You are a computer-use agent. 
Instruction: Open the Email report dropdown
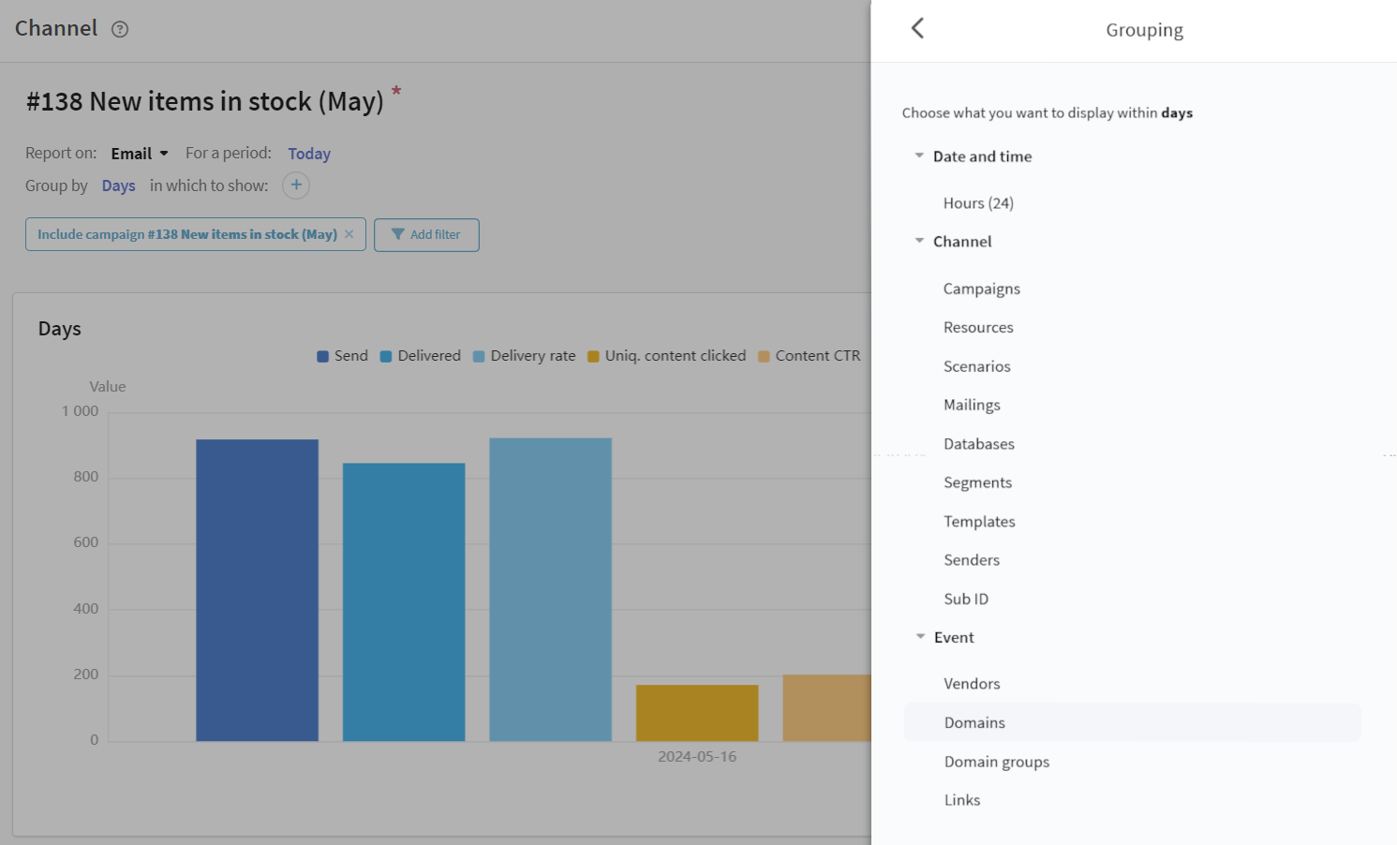click(140, 154)
